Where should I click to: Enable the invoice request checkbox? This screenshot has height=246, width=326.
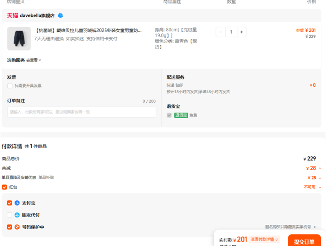pyautogui.click(x=10, y=86)
